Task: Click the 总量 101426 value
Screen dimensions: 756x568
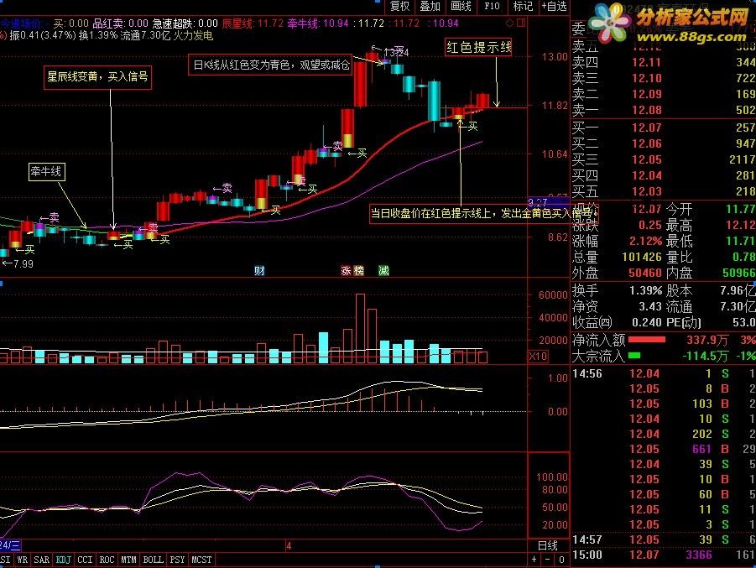Action: [x=641, y=257]
